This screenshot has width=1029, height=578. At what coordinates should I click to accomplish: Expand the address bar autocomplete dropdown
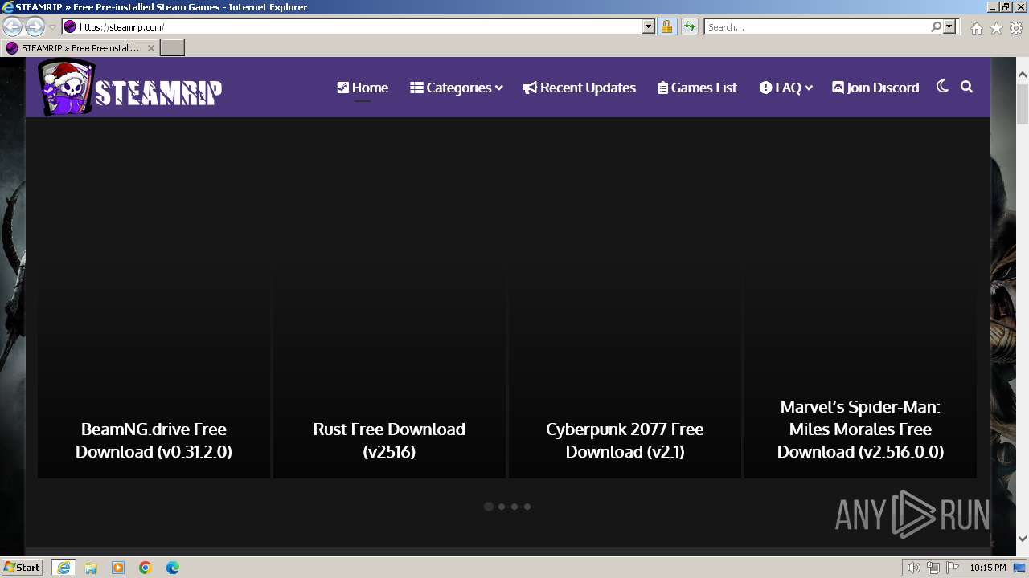pyautogui.click(x=649, y=26)
